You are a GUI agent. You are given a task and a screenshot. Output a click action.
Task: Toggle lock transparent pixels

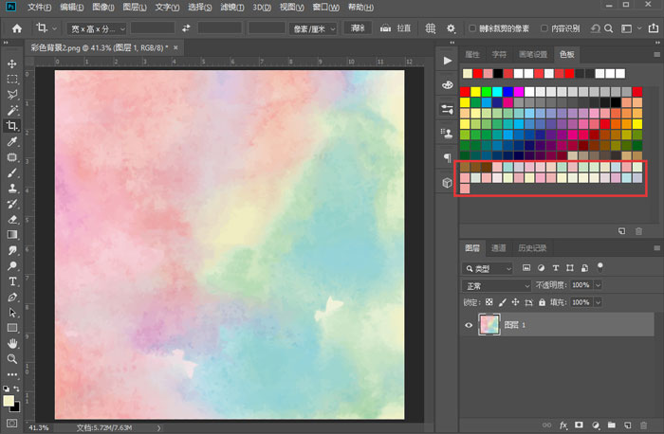[x=489, y=302]
